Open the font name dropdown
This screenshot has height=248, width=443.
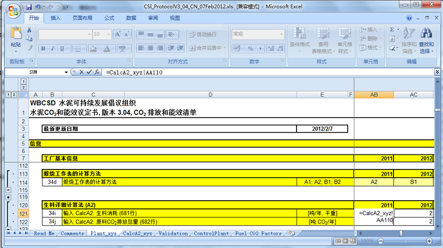coord(89,34)
